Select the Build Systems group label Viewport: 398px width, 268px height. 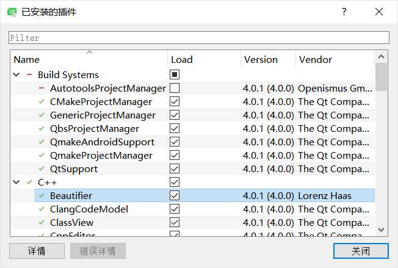(x=68, y=75)
